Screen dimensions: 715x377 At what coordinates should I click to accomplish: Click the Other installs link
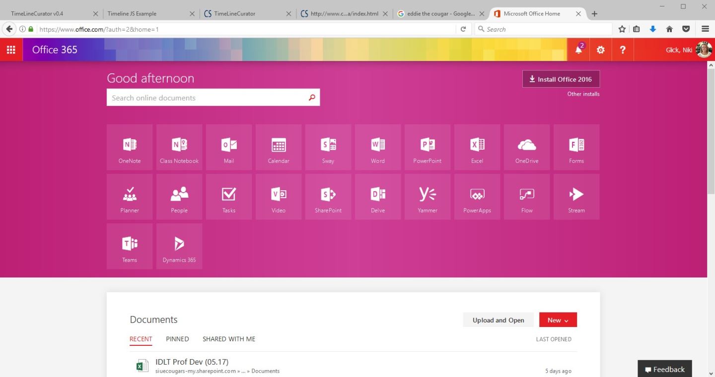tap(583, 94)
